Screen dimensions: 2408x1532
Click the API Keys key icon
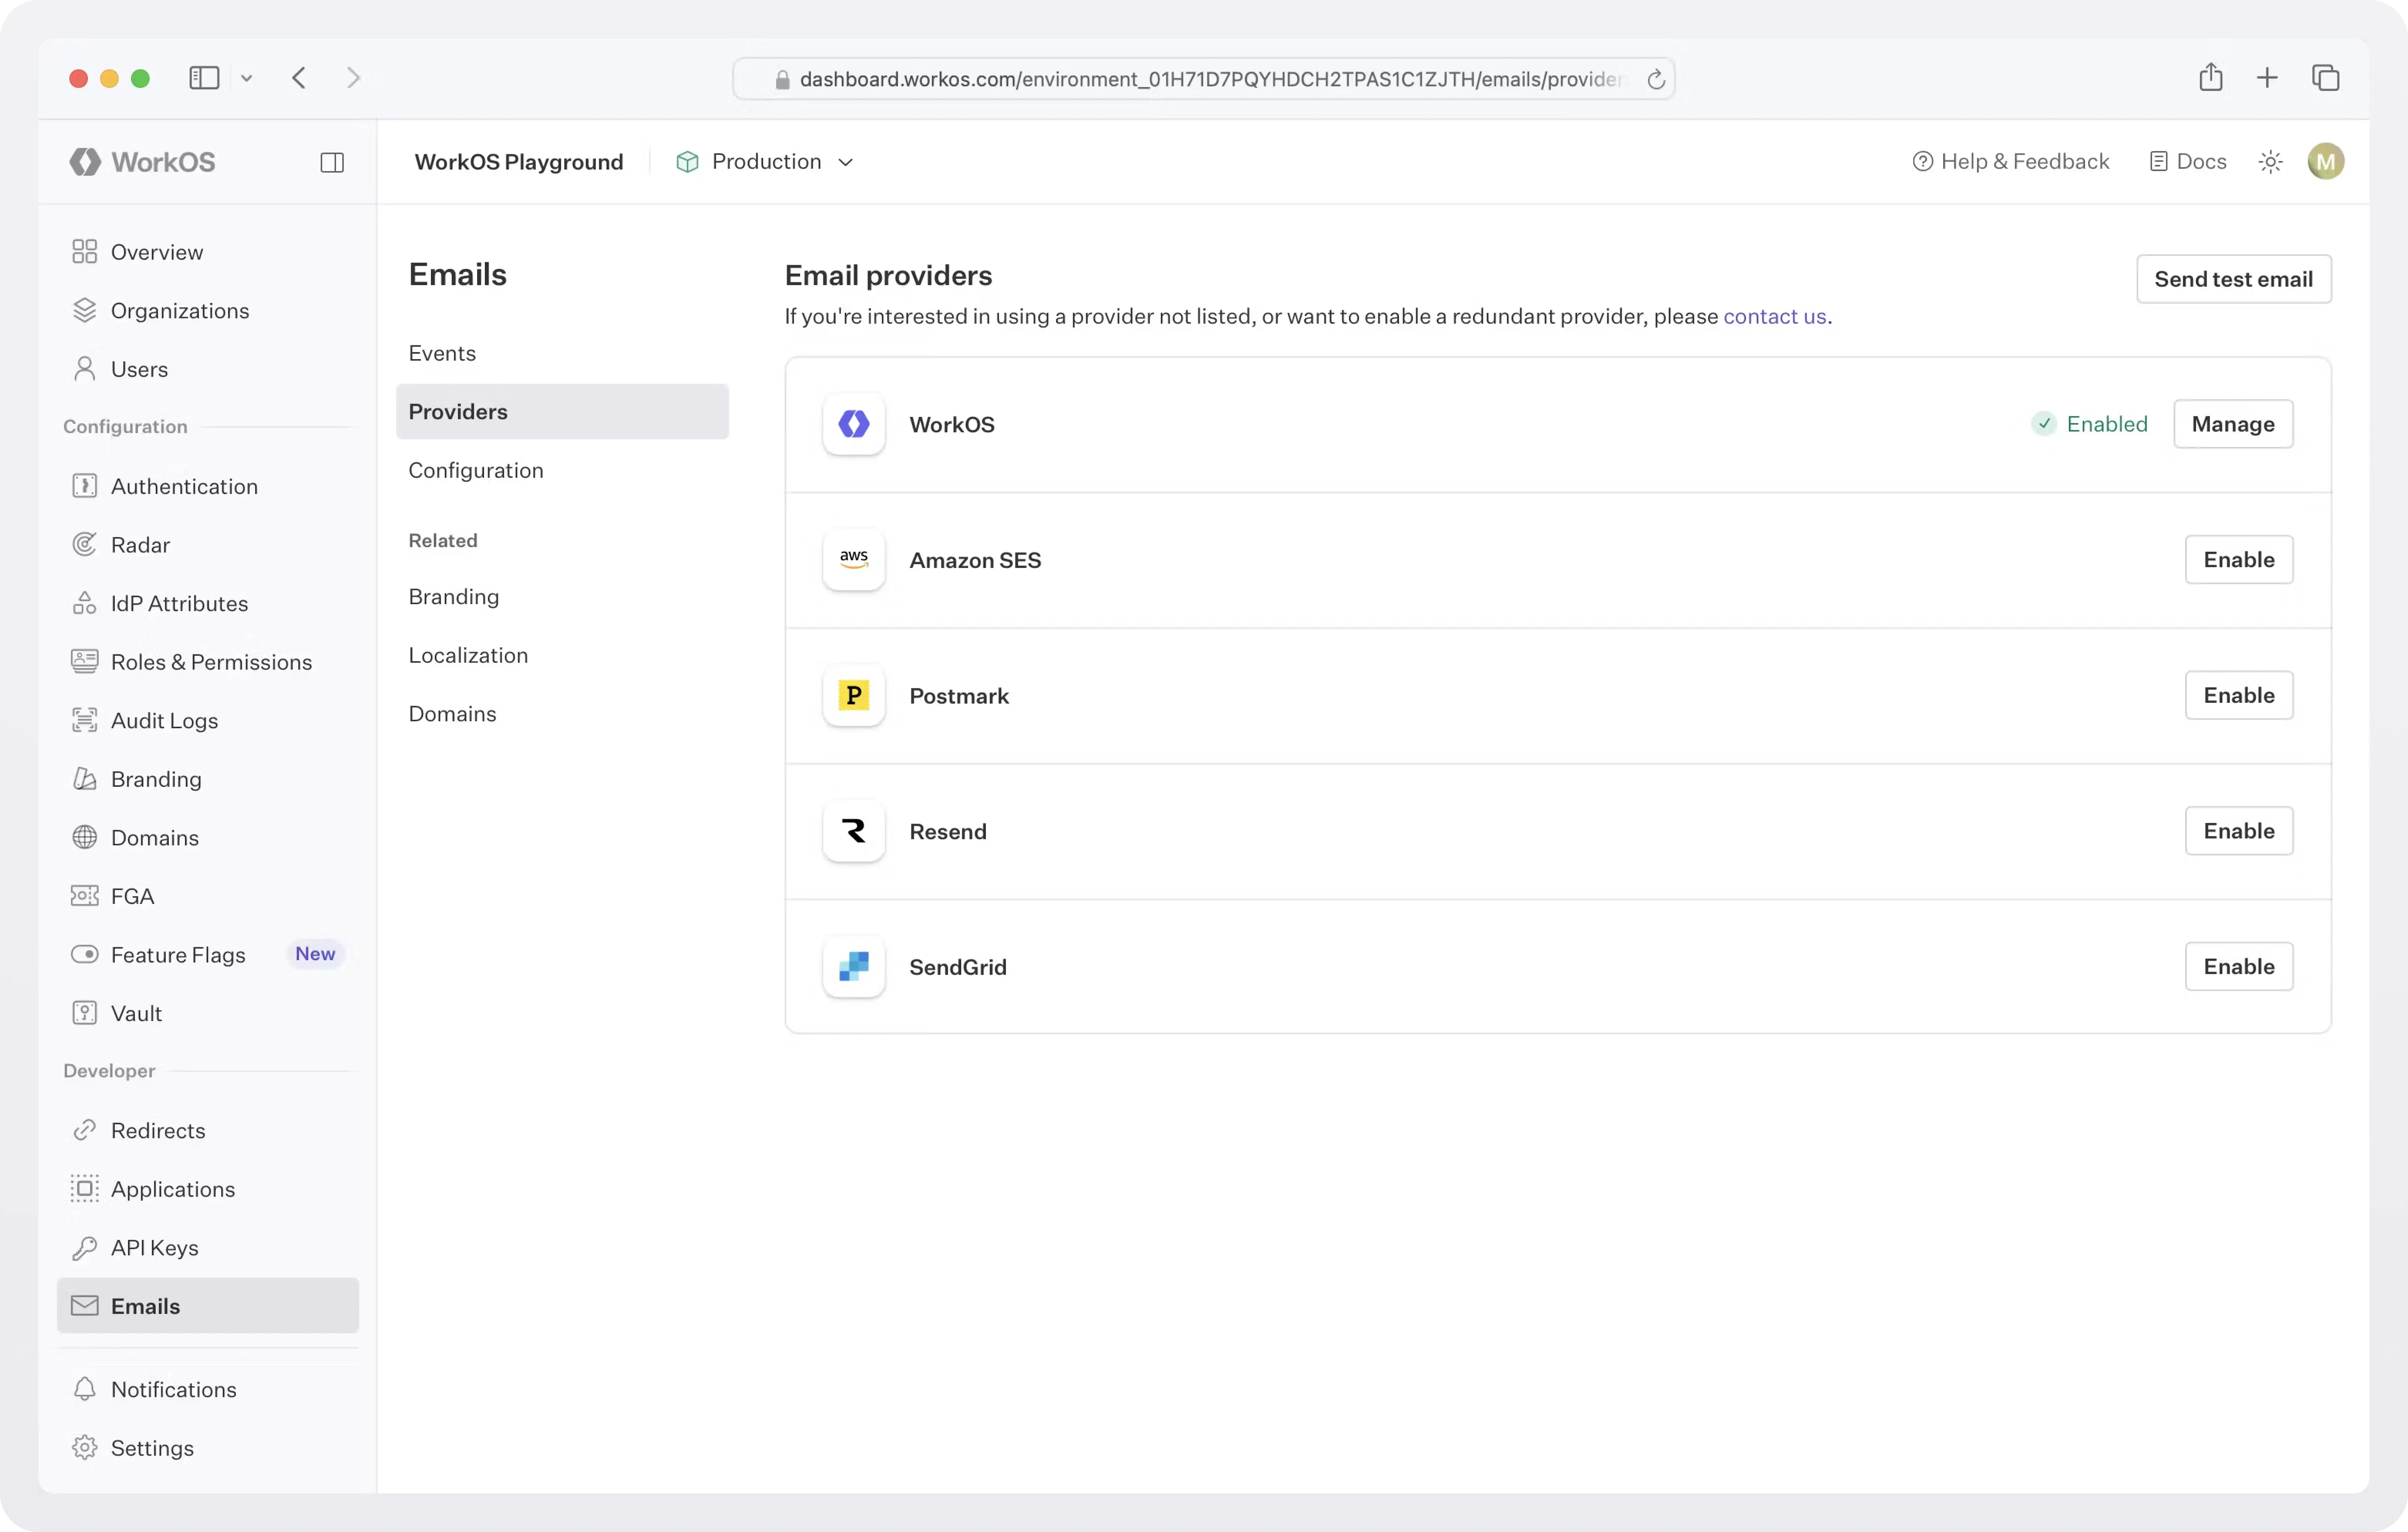pos(85,1248)
